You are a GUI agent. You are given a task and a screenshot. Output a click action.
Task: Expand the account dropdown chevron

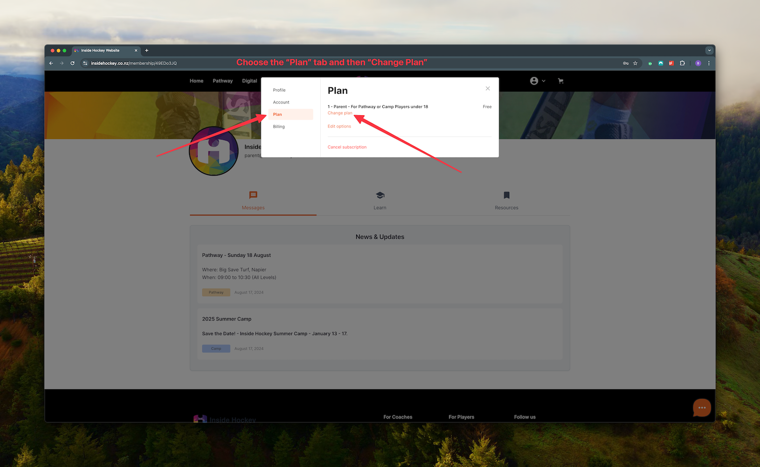(x=543, y=81)
